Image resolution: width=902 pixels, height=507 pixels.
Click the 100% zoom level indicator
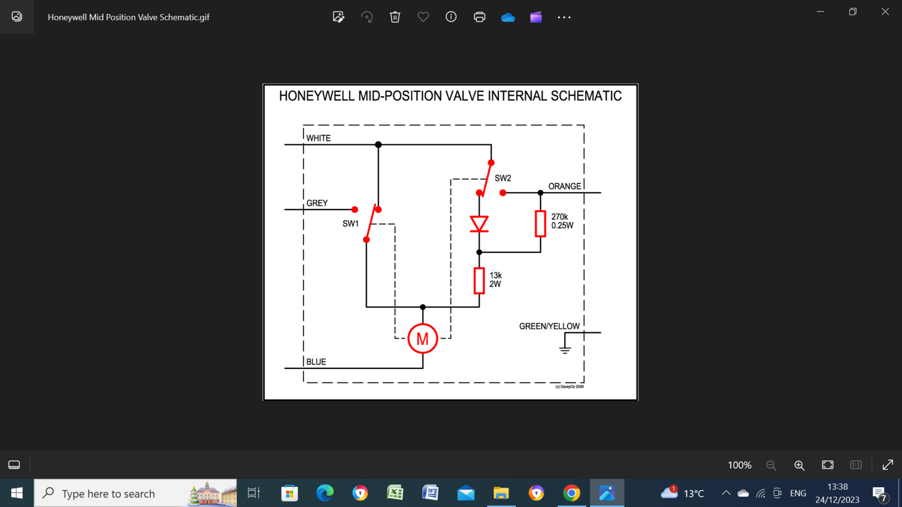(739, 465)
